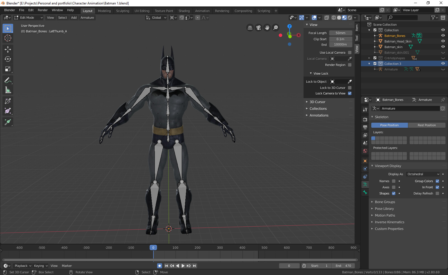Open the Global transform orientation dropdown
448x275 pixels.
156,18
